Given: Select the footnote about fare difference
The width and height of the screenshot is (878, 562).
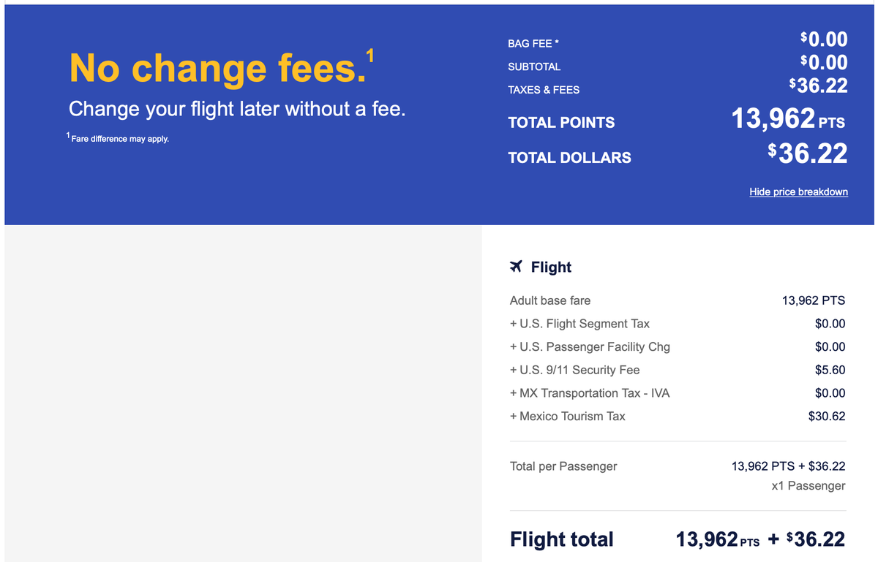Looking at the screenshot, I should (119, 138).
